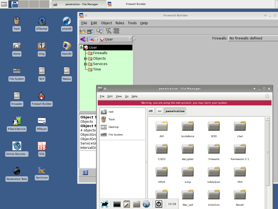Screen dimensions: 278x209
Task: Open the Firewalls selector combo box
Action: click(253, 38)
